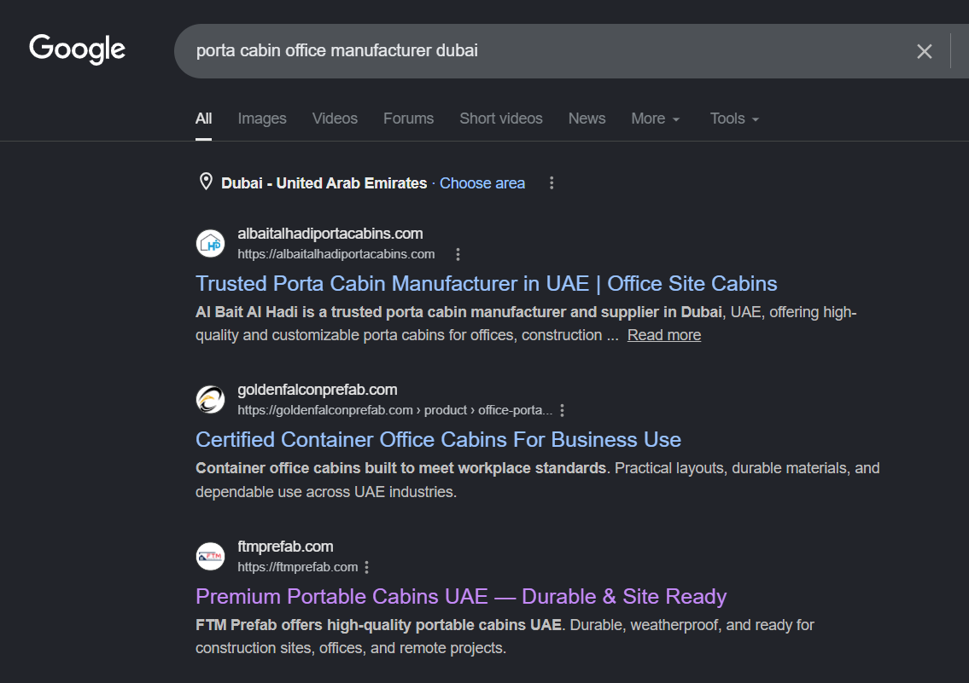Open the Short videos tab

tap(501, 119)
